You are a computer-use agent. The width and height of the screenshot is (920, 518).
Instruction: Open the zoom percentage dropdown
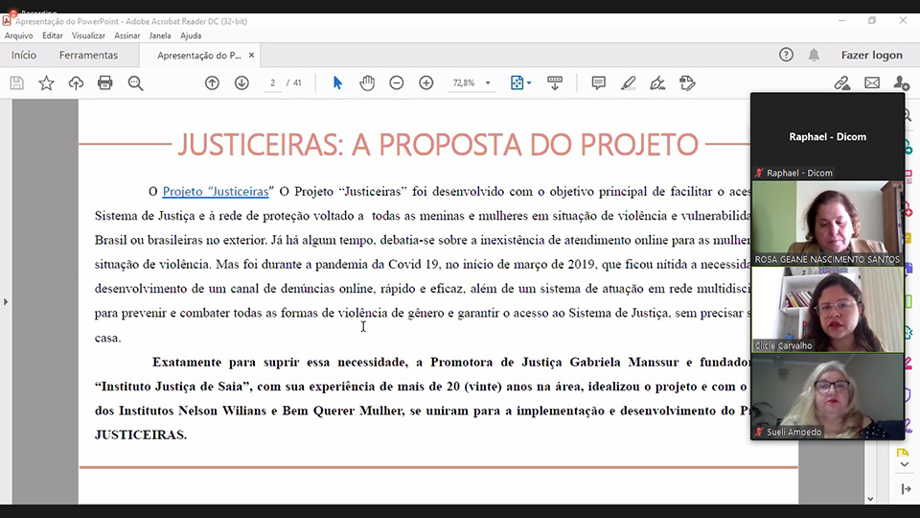point(488,83)
